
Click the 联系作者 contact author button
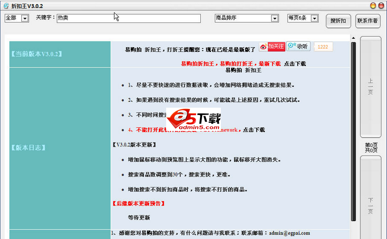pyautogui.click(x=368, y=21)
